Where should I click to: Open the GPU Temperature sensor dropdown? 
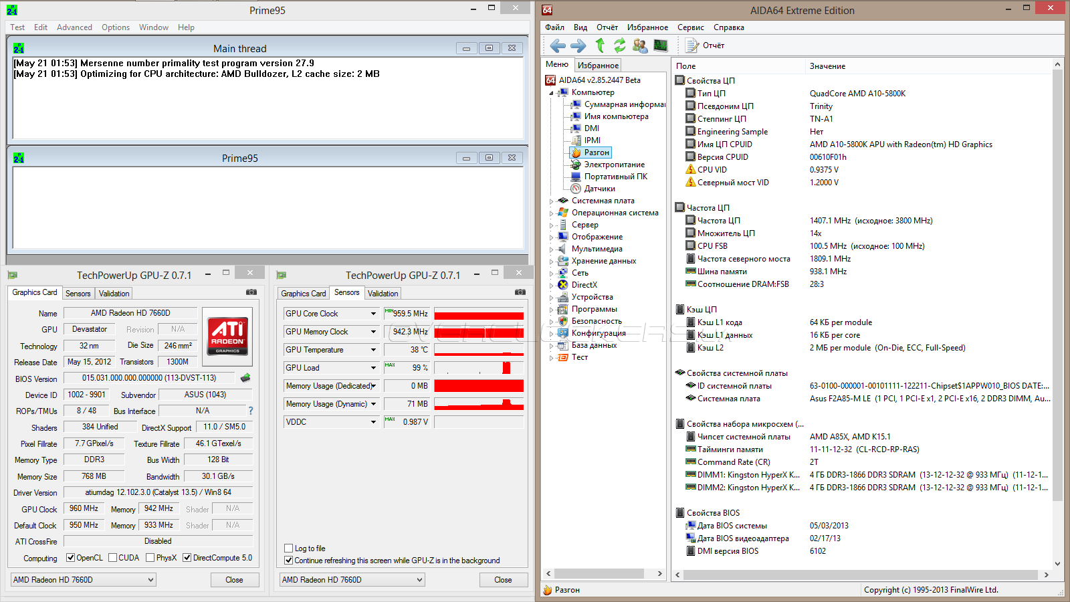click(x=374, y=350)
